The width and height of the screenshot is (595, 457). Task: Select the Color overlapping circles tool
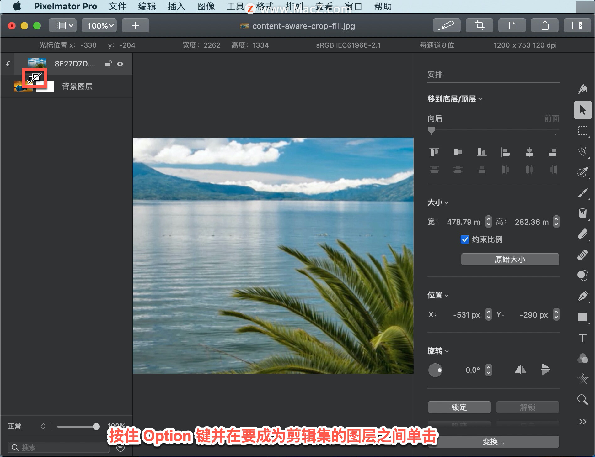click(x=583, y=358)
